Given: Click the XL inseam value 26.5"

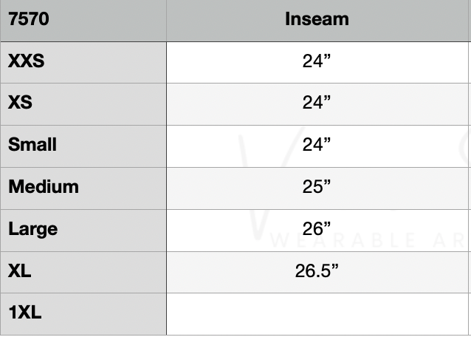Looking at the screenshot, I should click(x=316, y=271).
